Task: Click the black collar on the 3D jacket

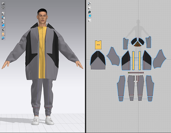Action: (34, 26)
